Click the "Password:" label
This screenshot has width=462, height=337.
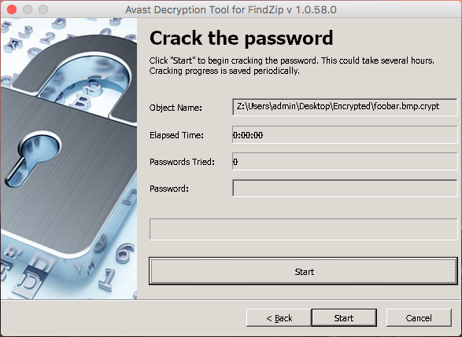coord(169,189)
